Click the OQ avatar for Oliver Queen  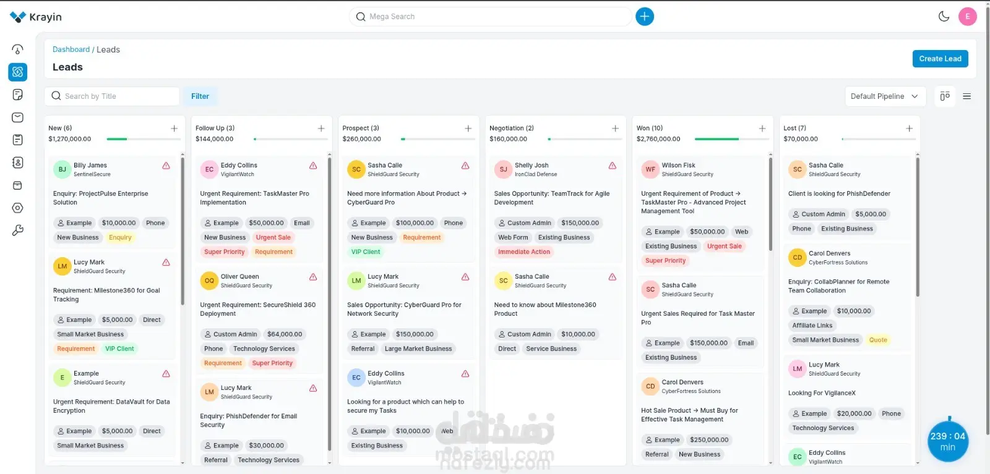tap(209, 281)
